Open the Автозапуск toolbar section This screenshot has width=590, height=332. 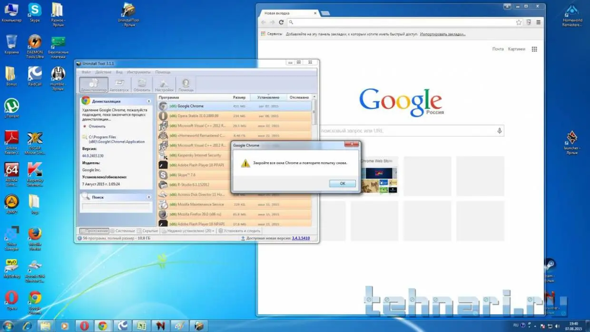[x=119, y=84]
